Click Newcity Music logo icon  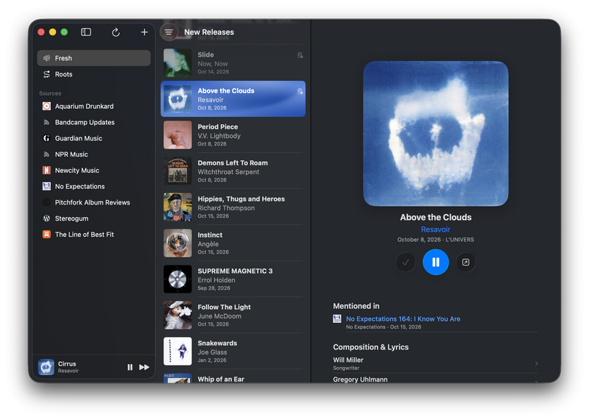click(x=46, y=171)
